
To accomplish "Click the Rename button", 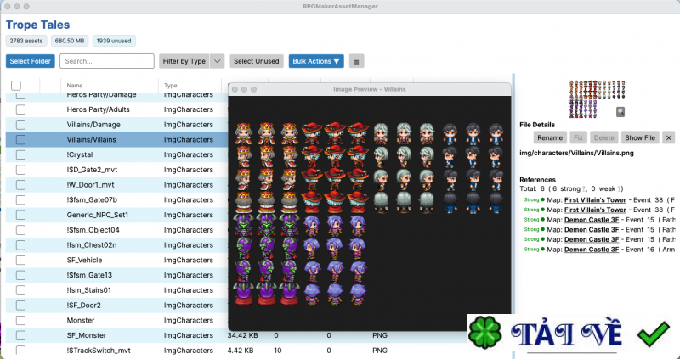I will click(x=550, y=137).
